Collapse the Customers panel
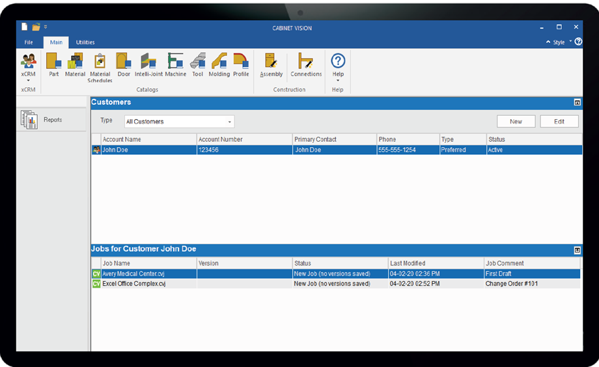The image size is (599, 367). click(577, 103)
